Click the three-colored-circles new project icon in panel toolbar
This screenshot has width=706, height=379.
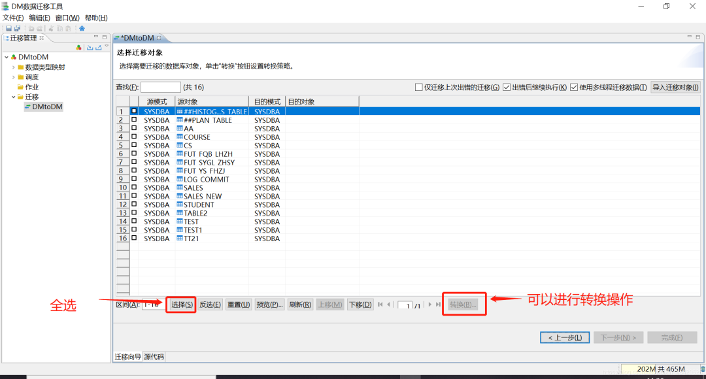click(79, 47)
